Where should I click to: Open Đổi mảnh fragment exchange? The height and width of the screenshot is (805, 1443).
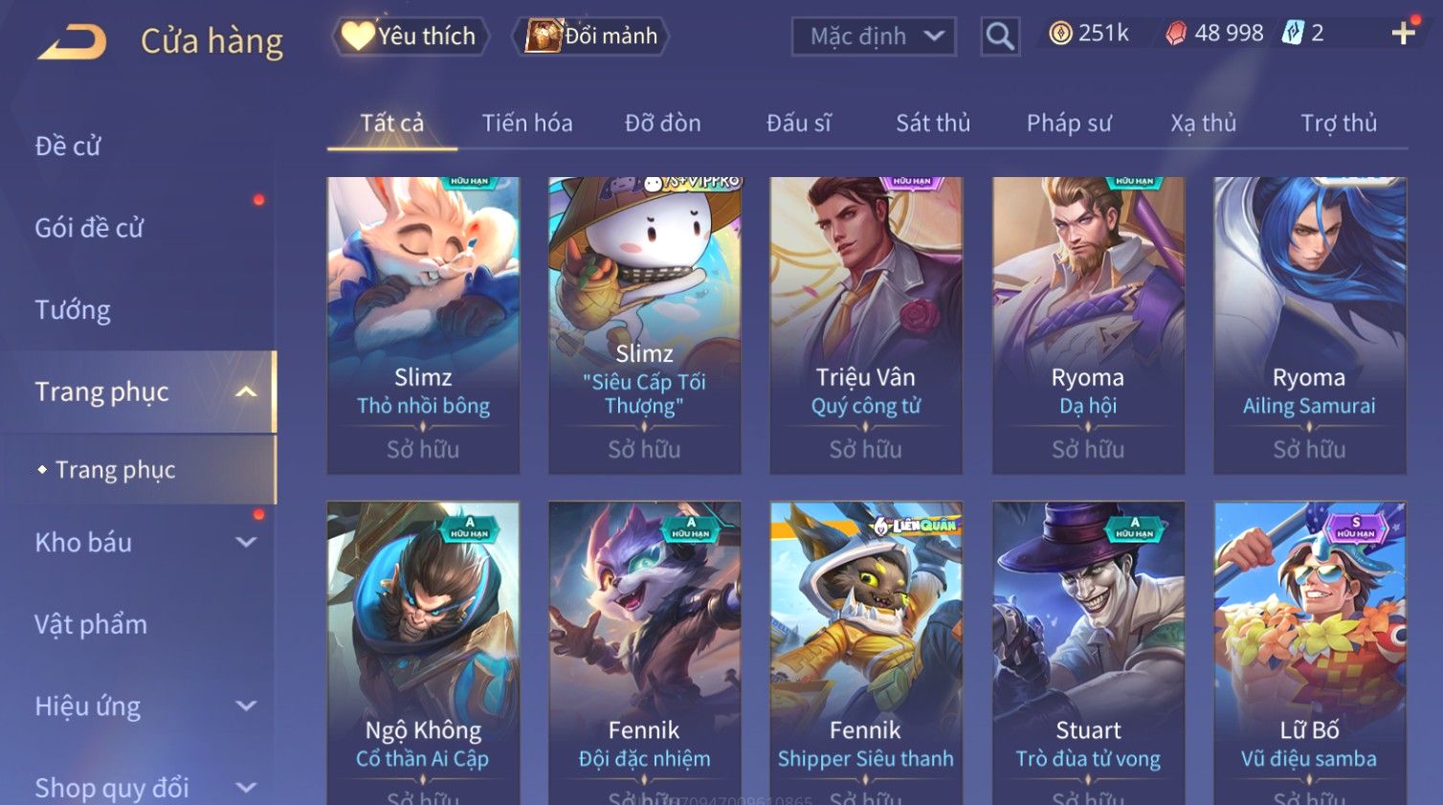[x=591, y=36]
